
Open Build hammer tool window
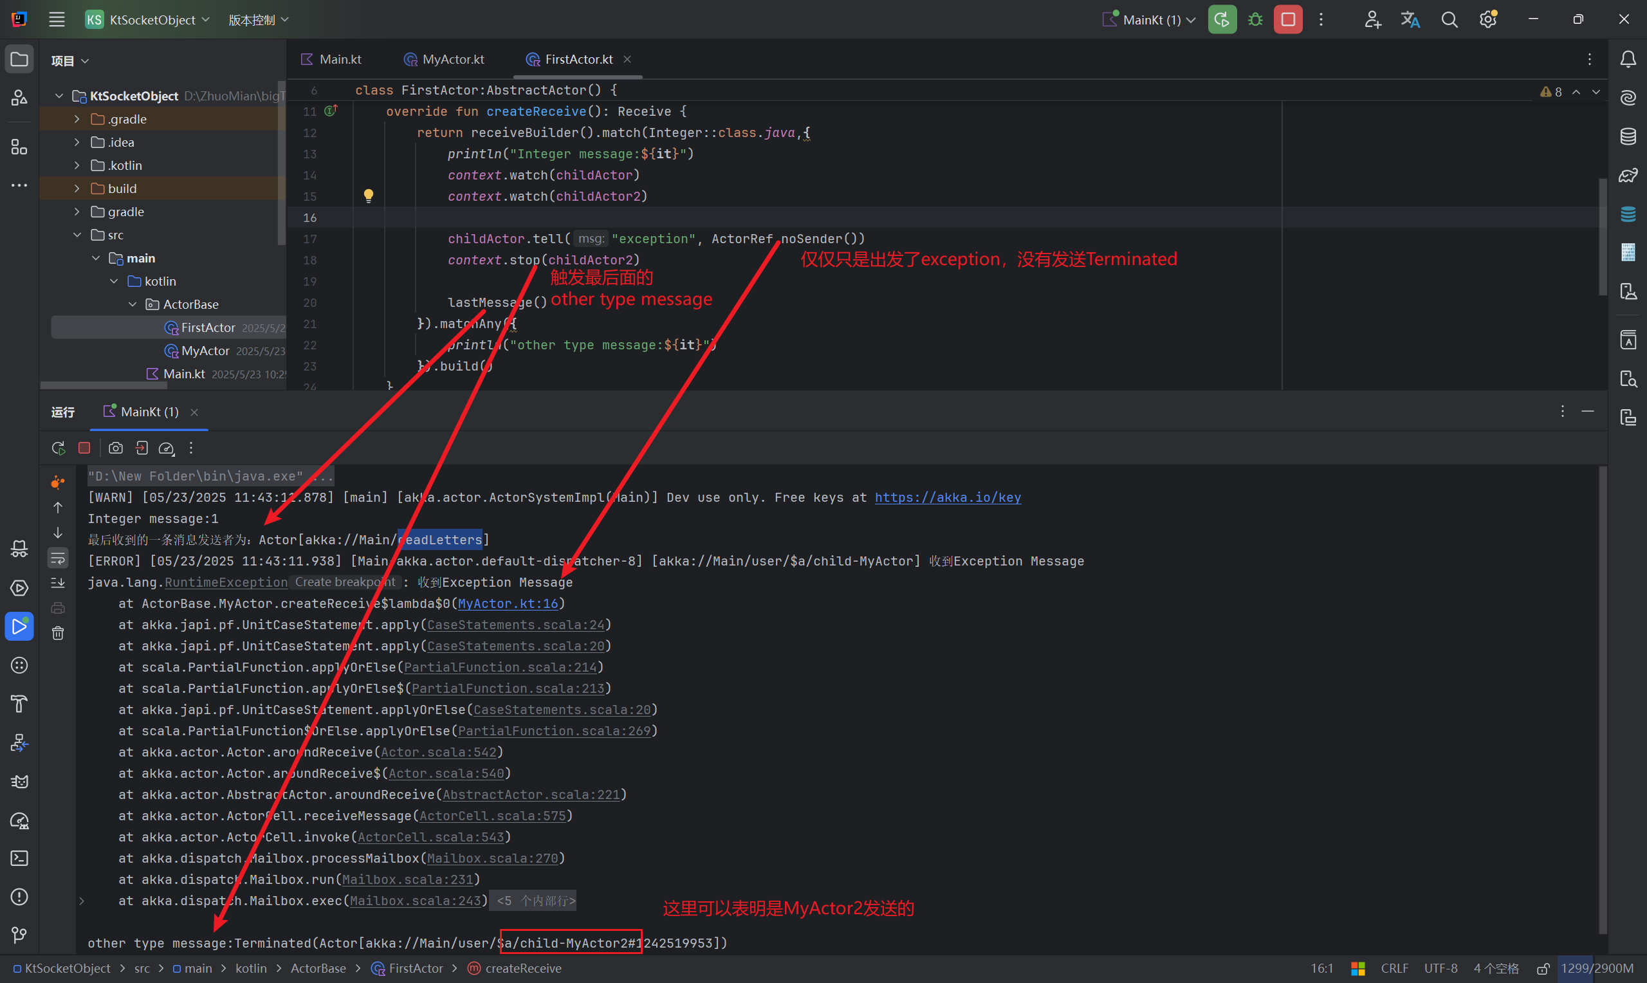[x=19, y=703]
